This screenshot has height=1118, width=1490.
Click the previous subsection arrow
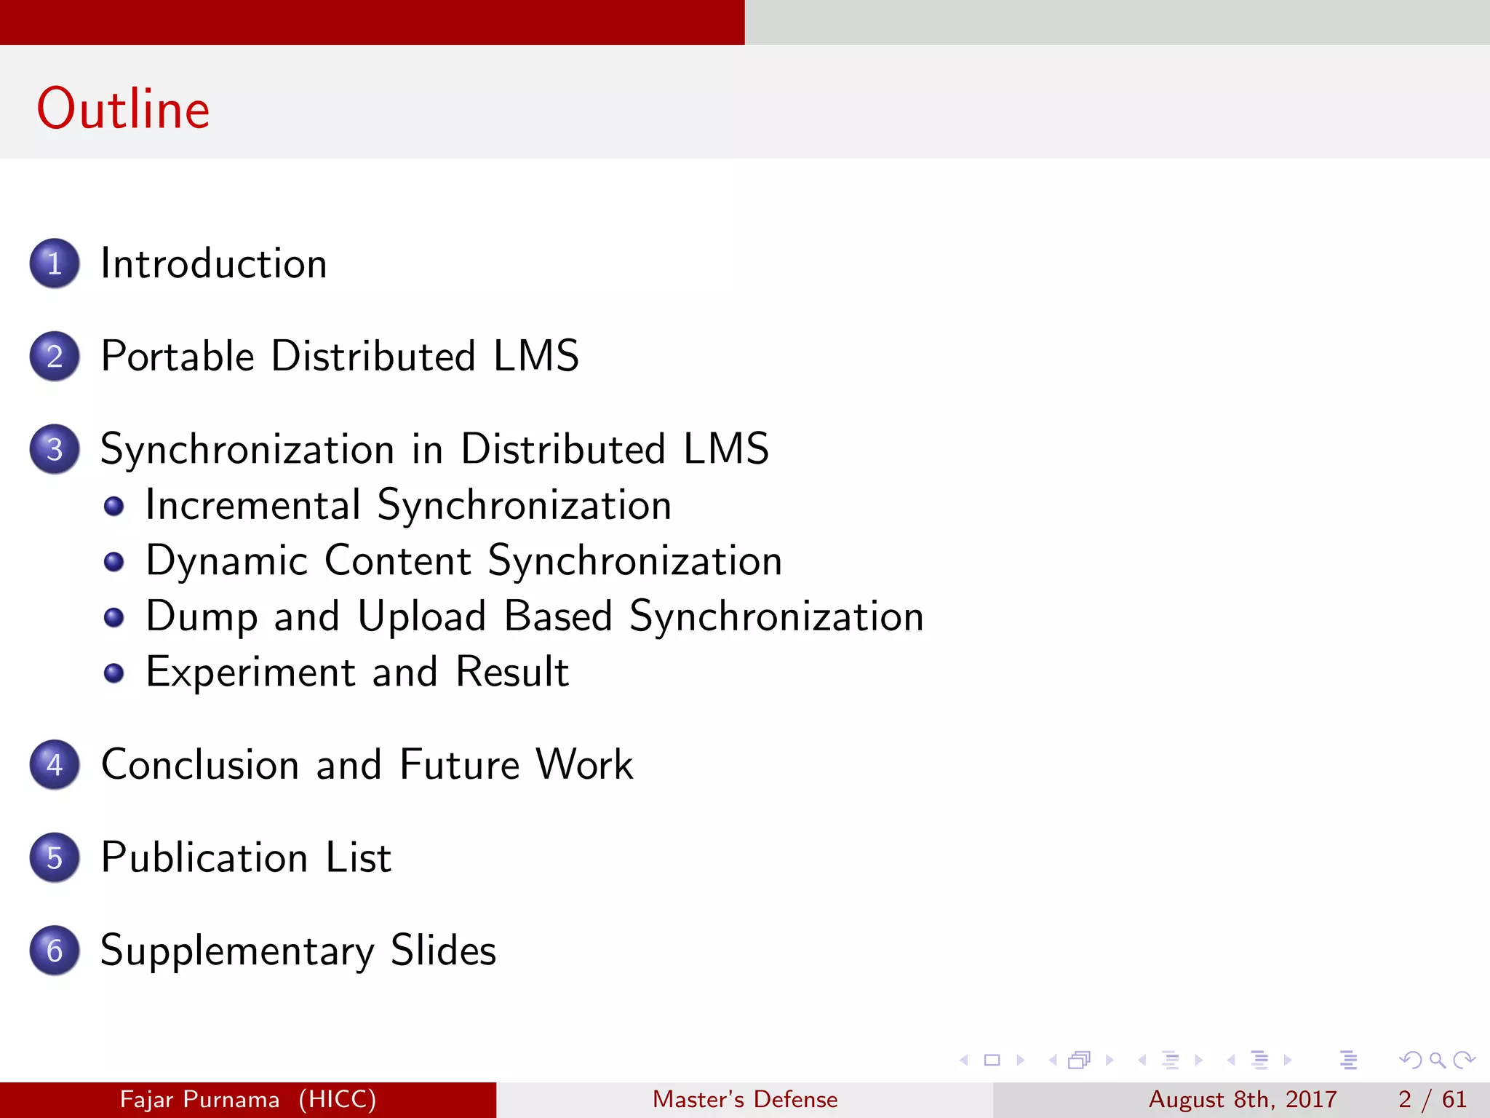click(1142, 1060)
